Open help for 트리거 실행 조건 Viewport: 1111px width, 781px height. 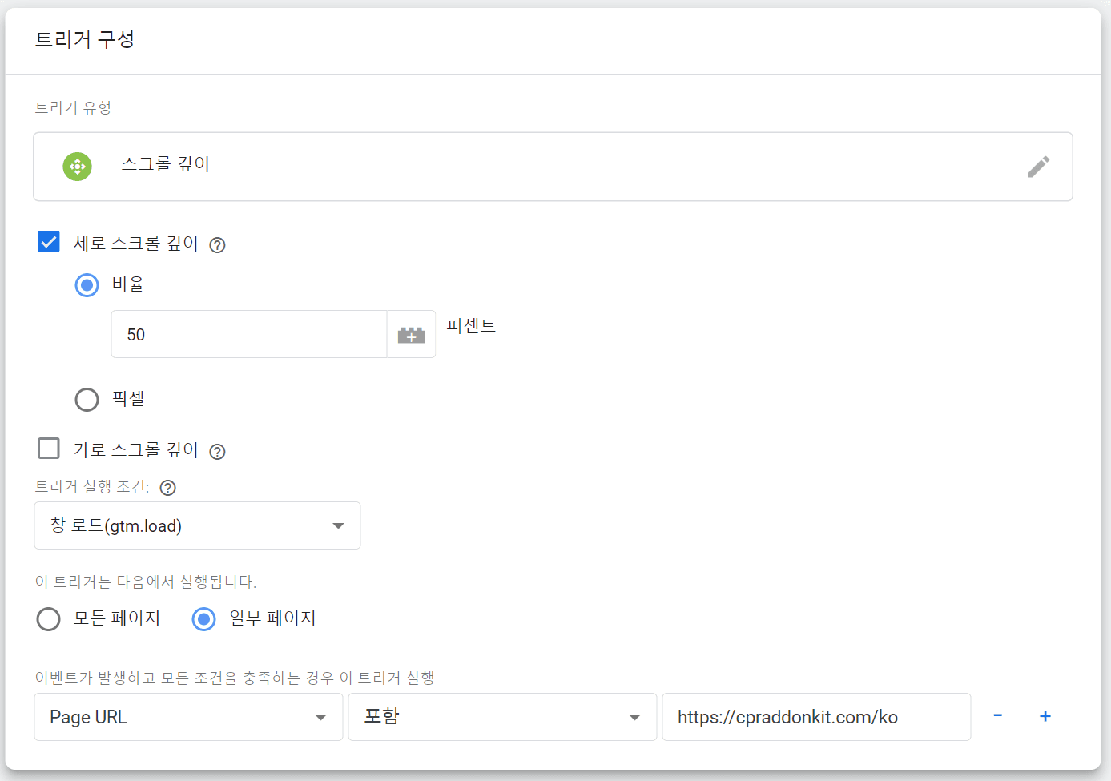(x=167, y=488)
